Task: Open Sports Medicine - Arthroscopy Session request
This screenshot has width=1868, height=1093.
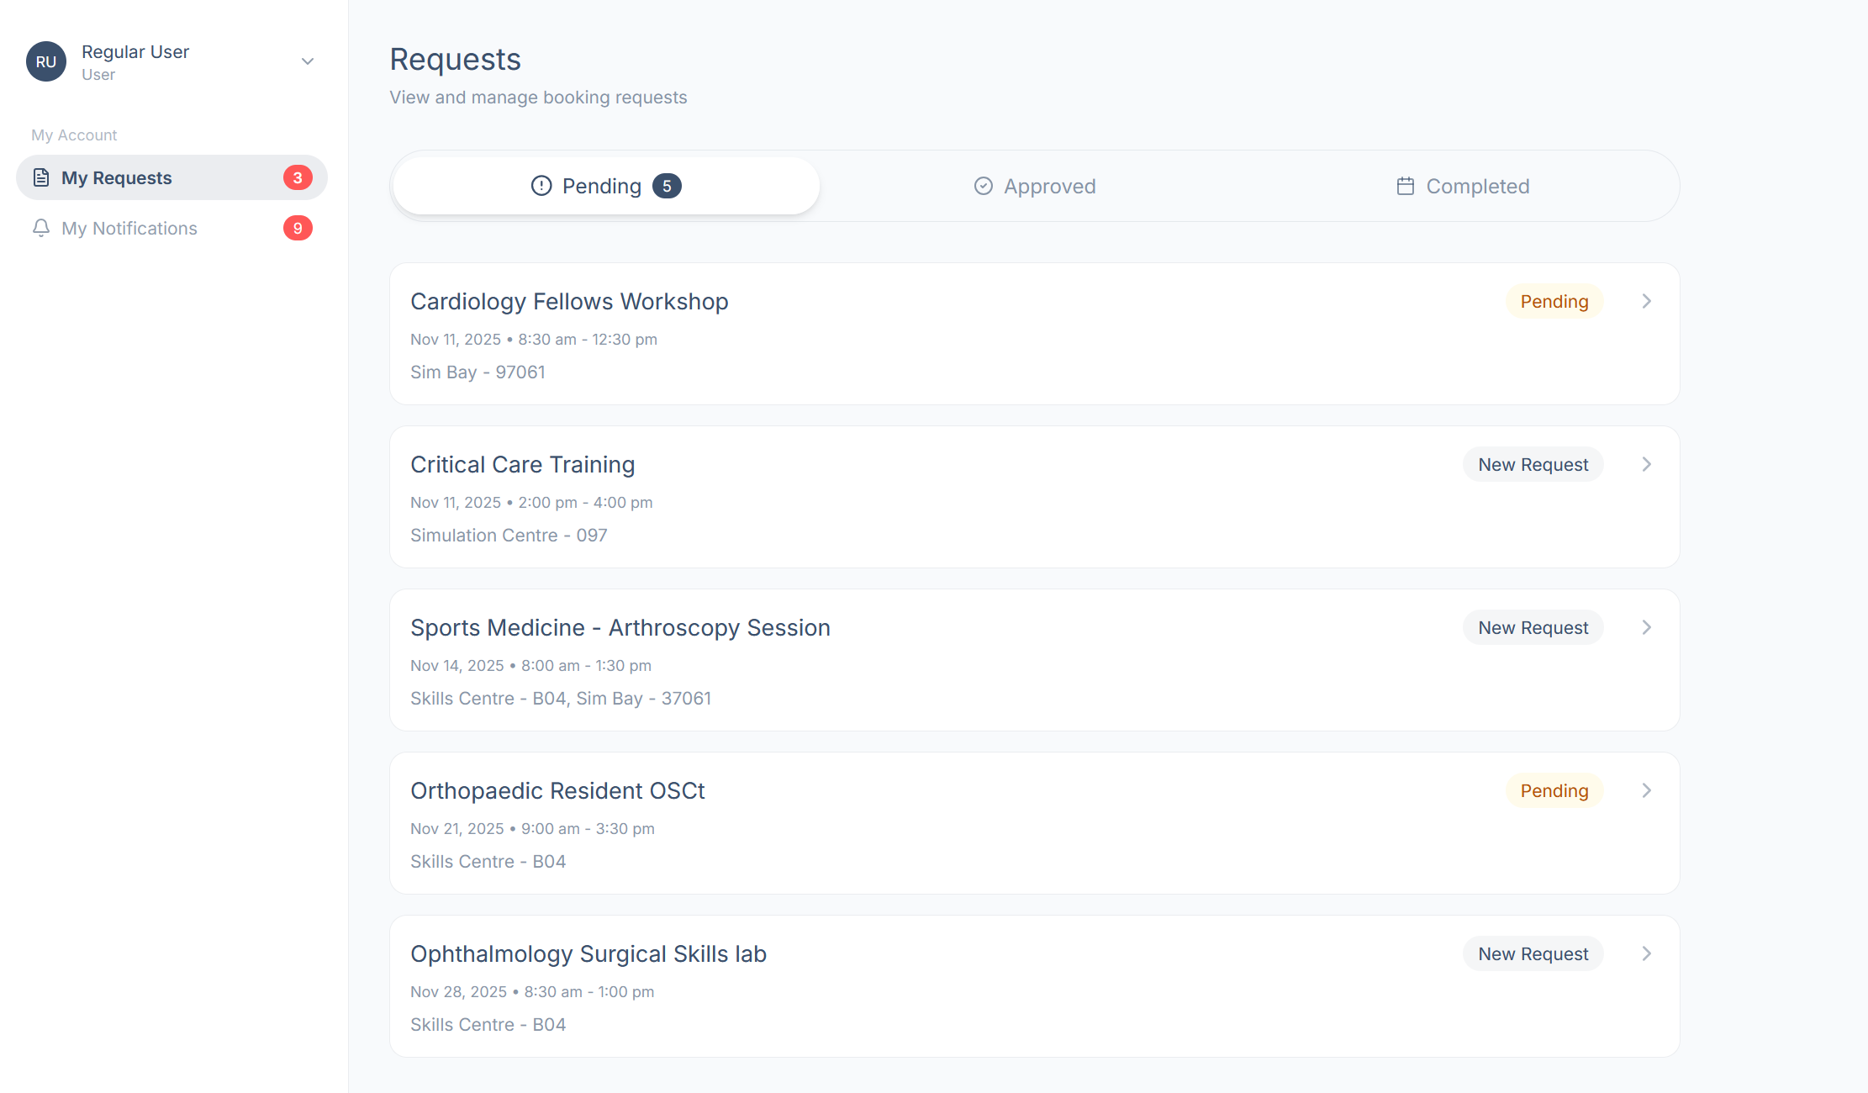Action: click(x=1035, y=660)
